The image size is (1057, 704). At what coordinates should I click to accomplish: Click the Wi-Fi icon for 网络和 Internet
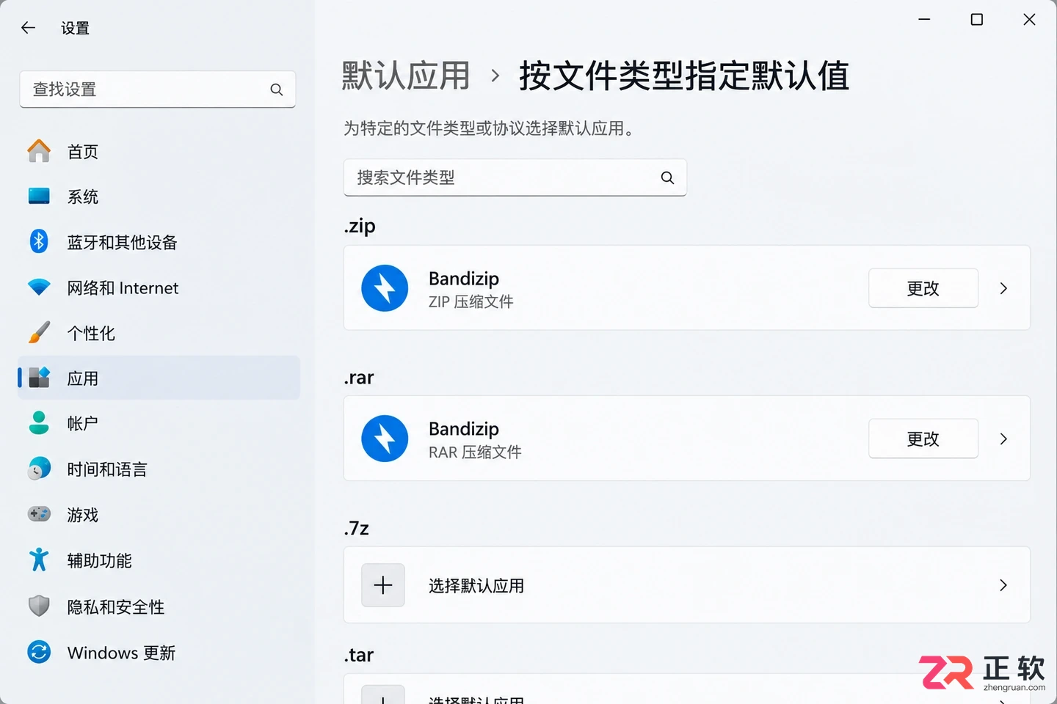pyautogui.click(x=39, y=287)
